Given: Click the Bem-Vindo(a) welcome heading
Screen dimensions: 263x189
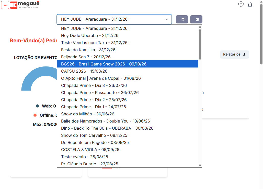Looking at the screenshot, I should pyautogui.click(x=33, y=40).
